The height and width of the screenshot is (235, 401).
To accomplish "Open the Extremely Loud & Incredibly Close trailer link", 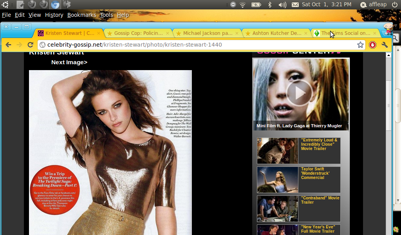I will tap(319, 144).
